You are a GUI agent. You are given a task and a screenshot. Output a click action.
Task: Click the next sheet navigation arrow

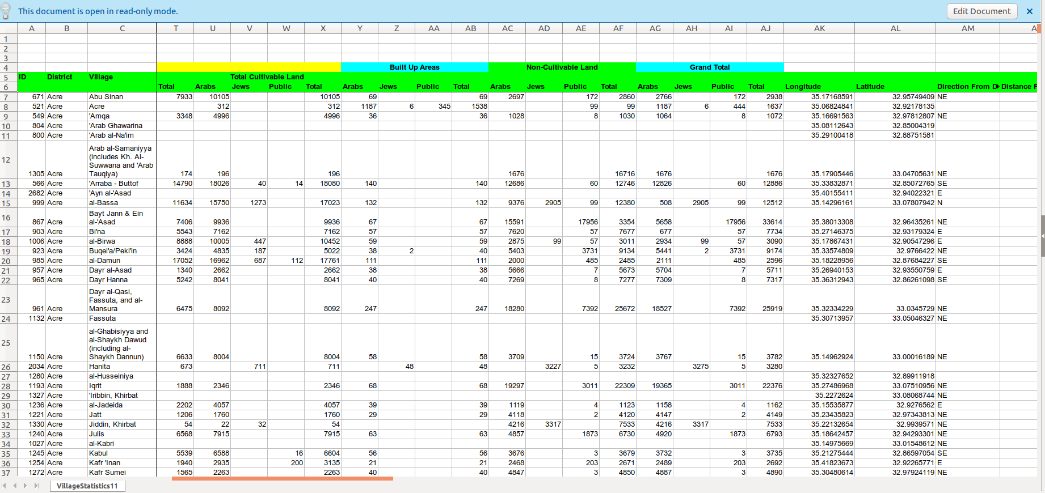coord(26,486)
